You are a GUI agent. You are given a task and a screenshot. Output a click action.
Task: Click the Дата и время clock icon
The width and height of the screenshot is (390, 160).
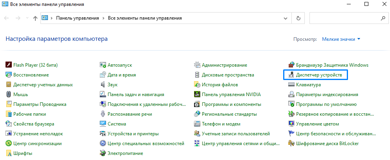(x=103, y=75)
